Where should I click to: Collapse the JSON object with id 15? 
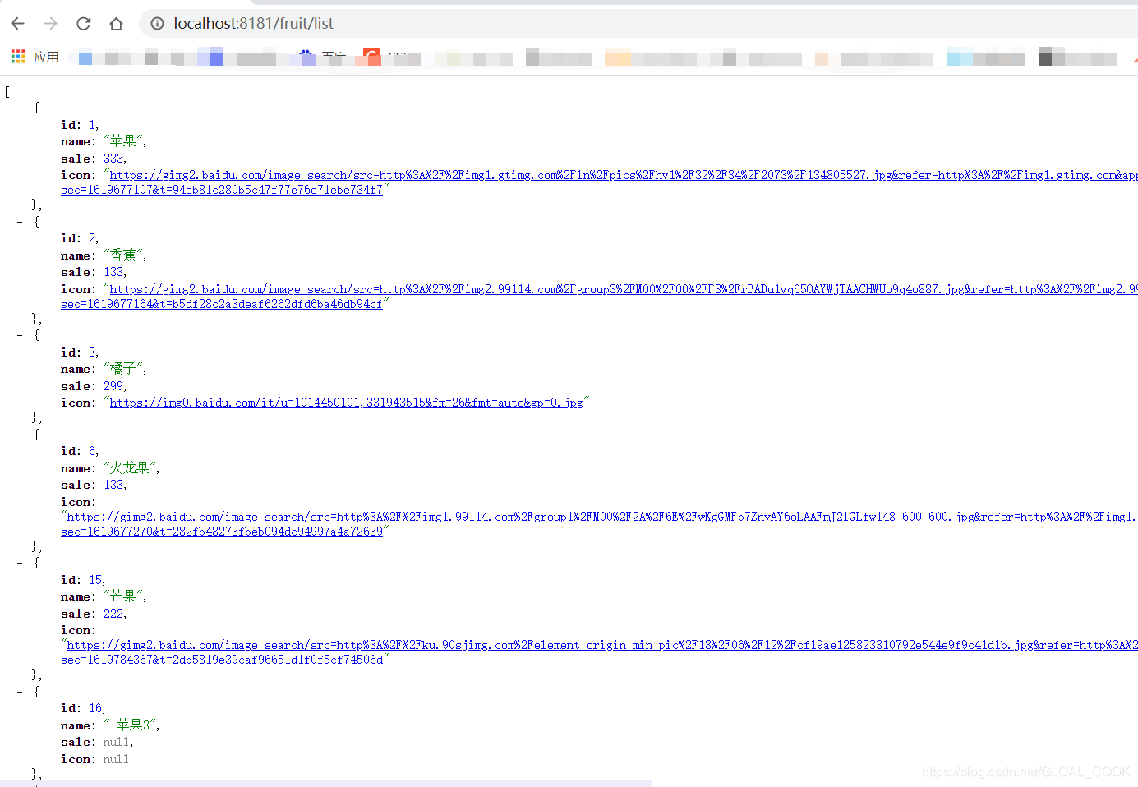coord(20,563)
